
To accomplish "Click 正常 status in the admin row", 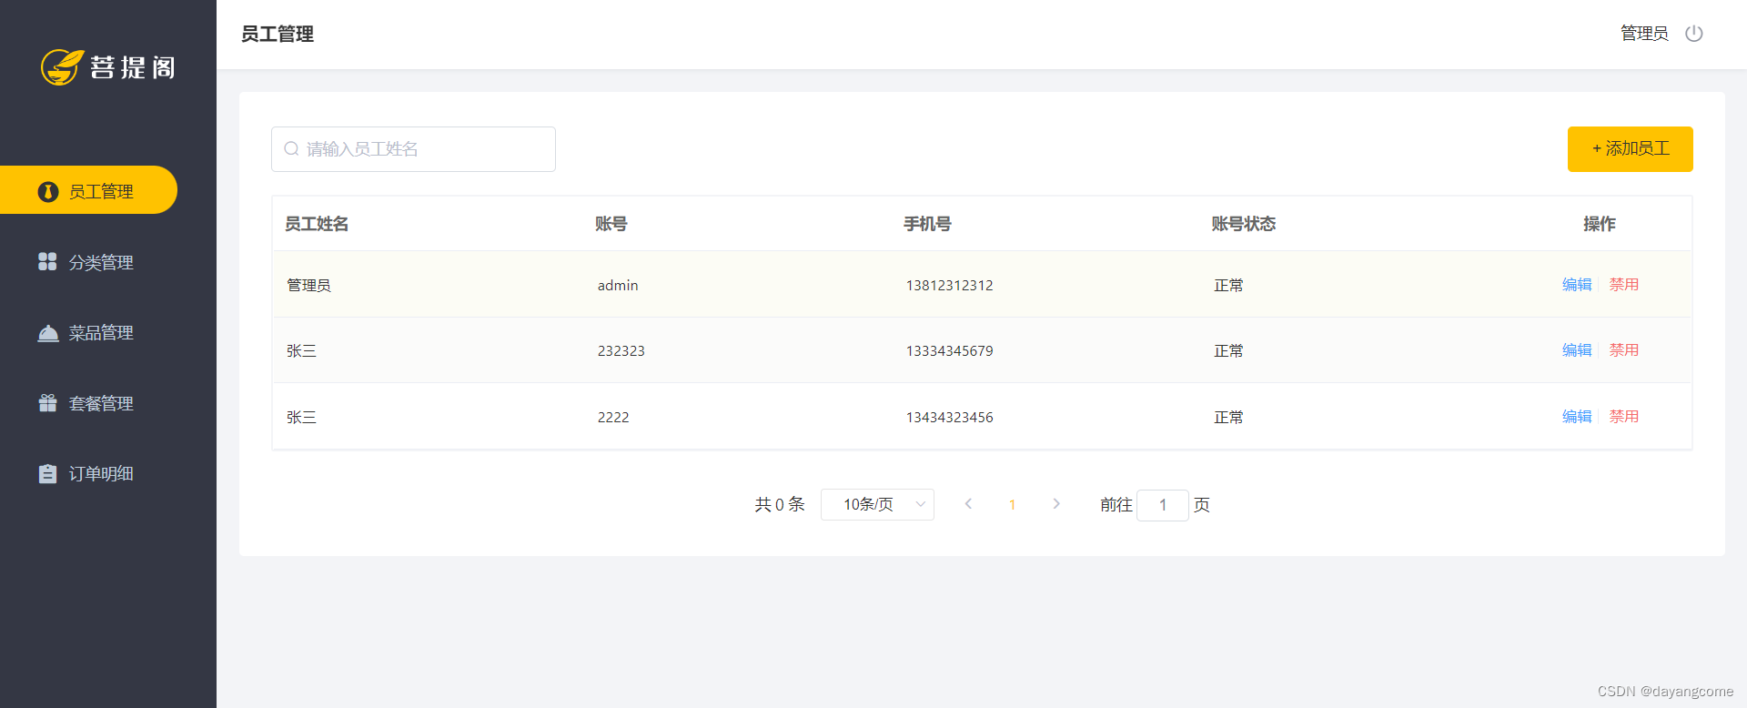I will point(1228,285).
